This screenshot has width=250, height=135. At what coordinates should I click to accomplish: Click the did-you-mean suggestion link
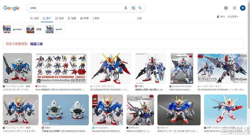point(36,44)
